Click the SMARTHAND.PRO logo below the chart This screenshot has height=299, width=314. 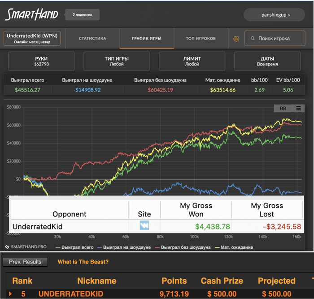(x=26, y=246)
